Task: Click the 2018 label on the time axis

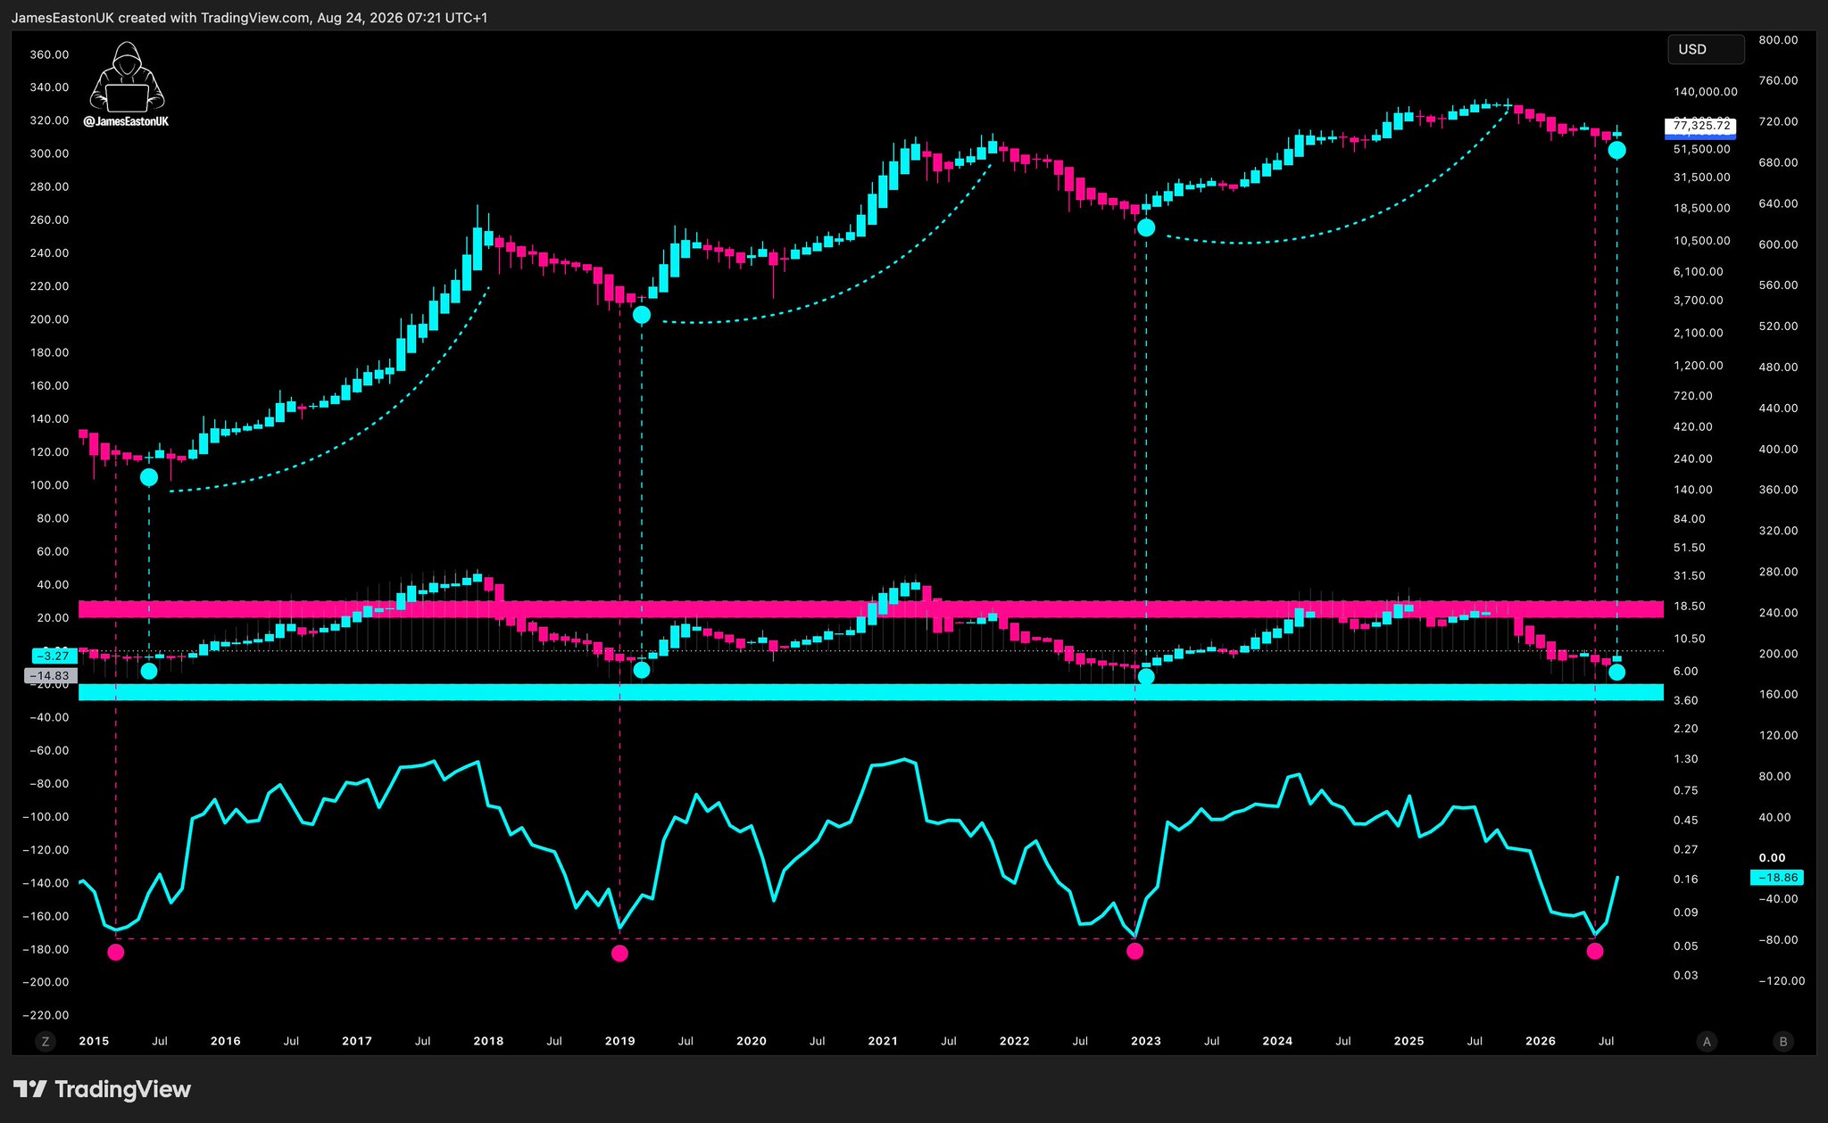Action: pos(488,1041)
